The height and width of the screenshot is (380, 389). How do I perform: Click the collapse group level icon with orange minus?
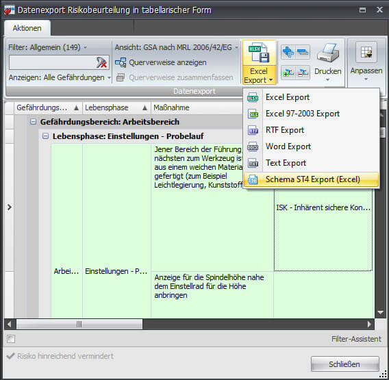[303, 73]
